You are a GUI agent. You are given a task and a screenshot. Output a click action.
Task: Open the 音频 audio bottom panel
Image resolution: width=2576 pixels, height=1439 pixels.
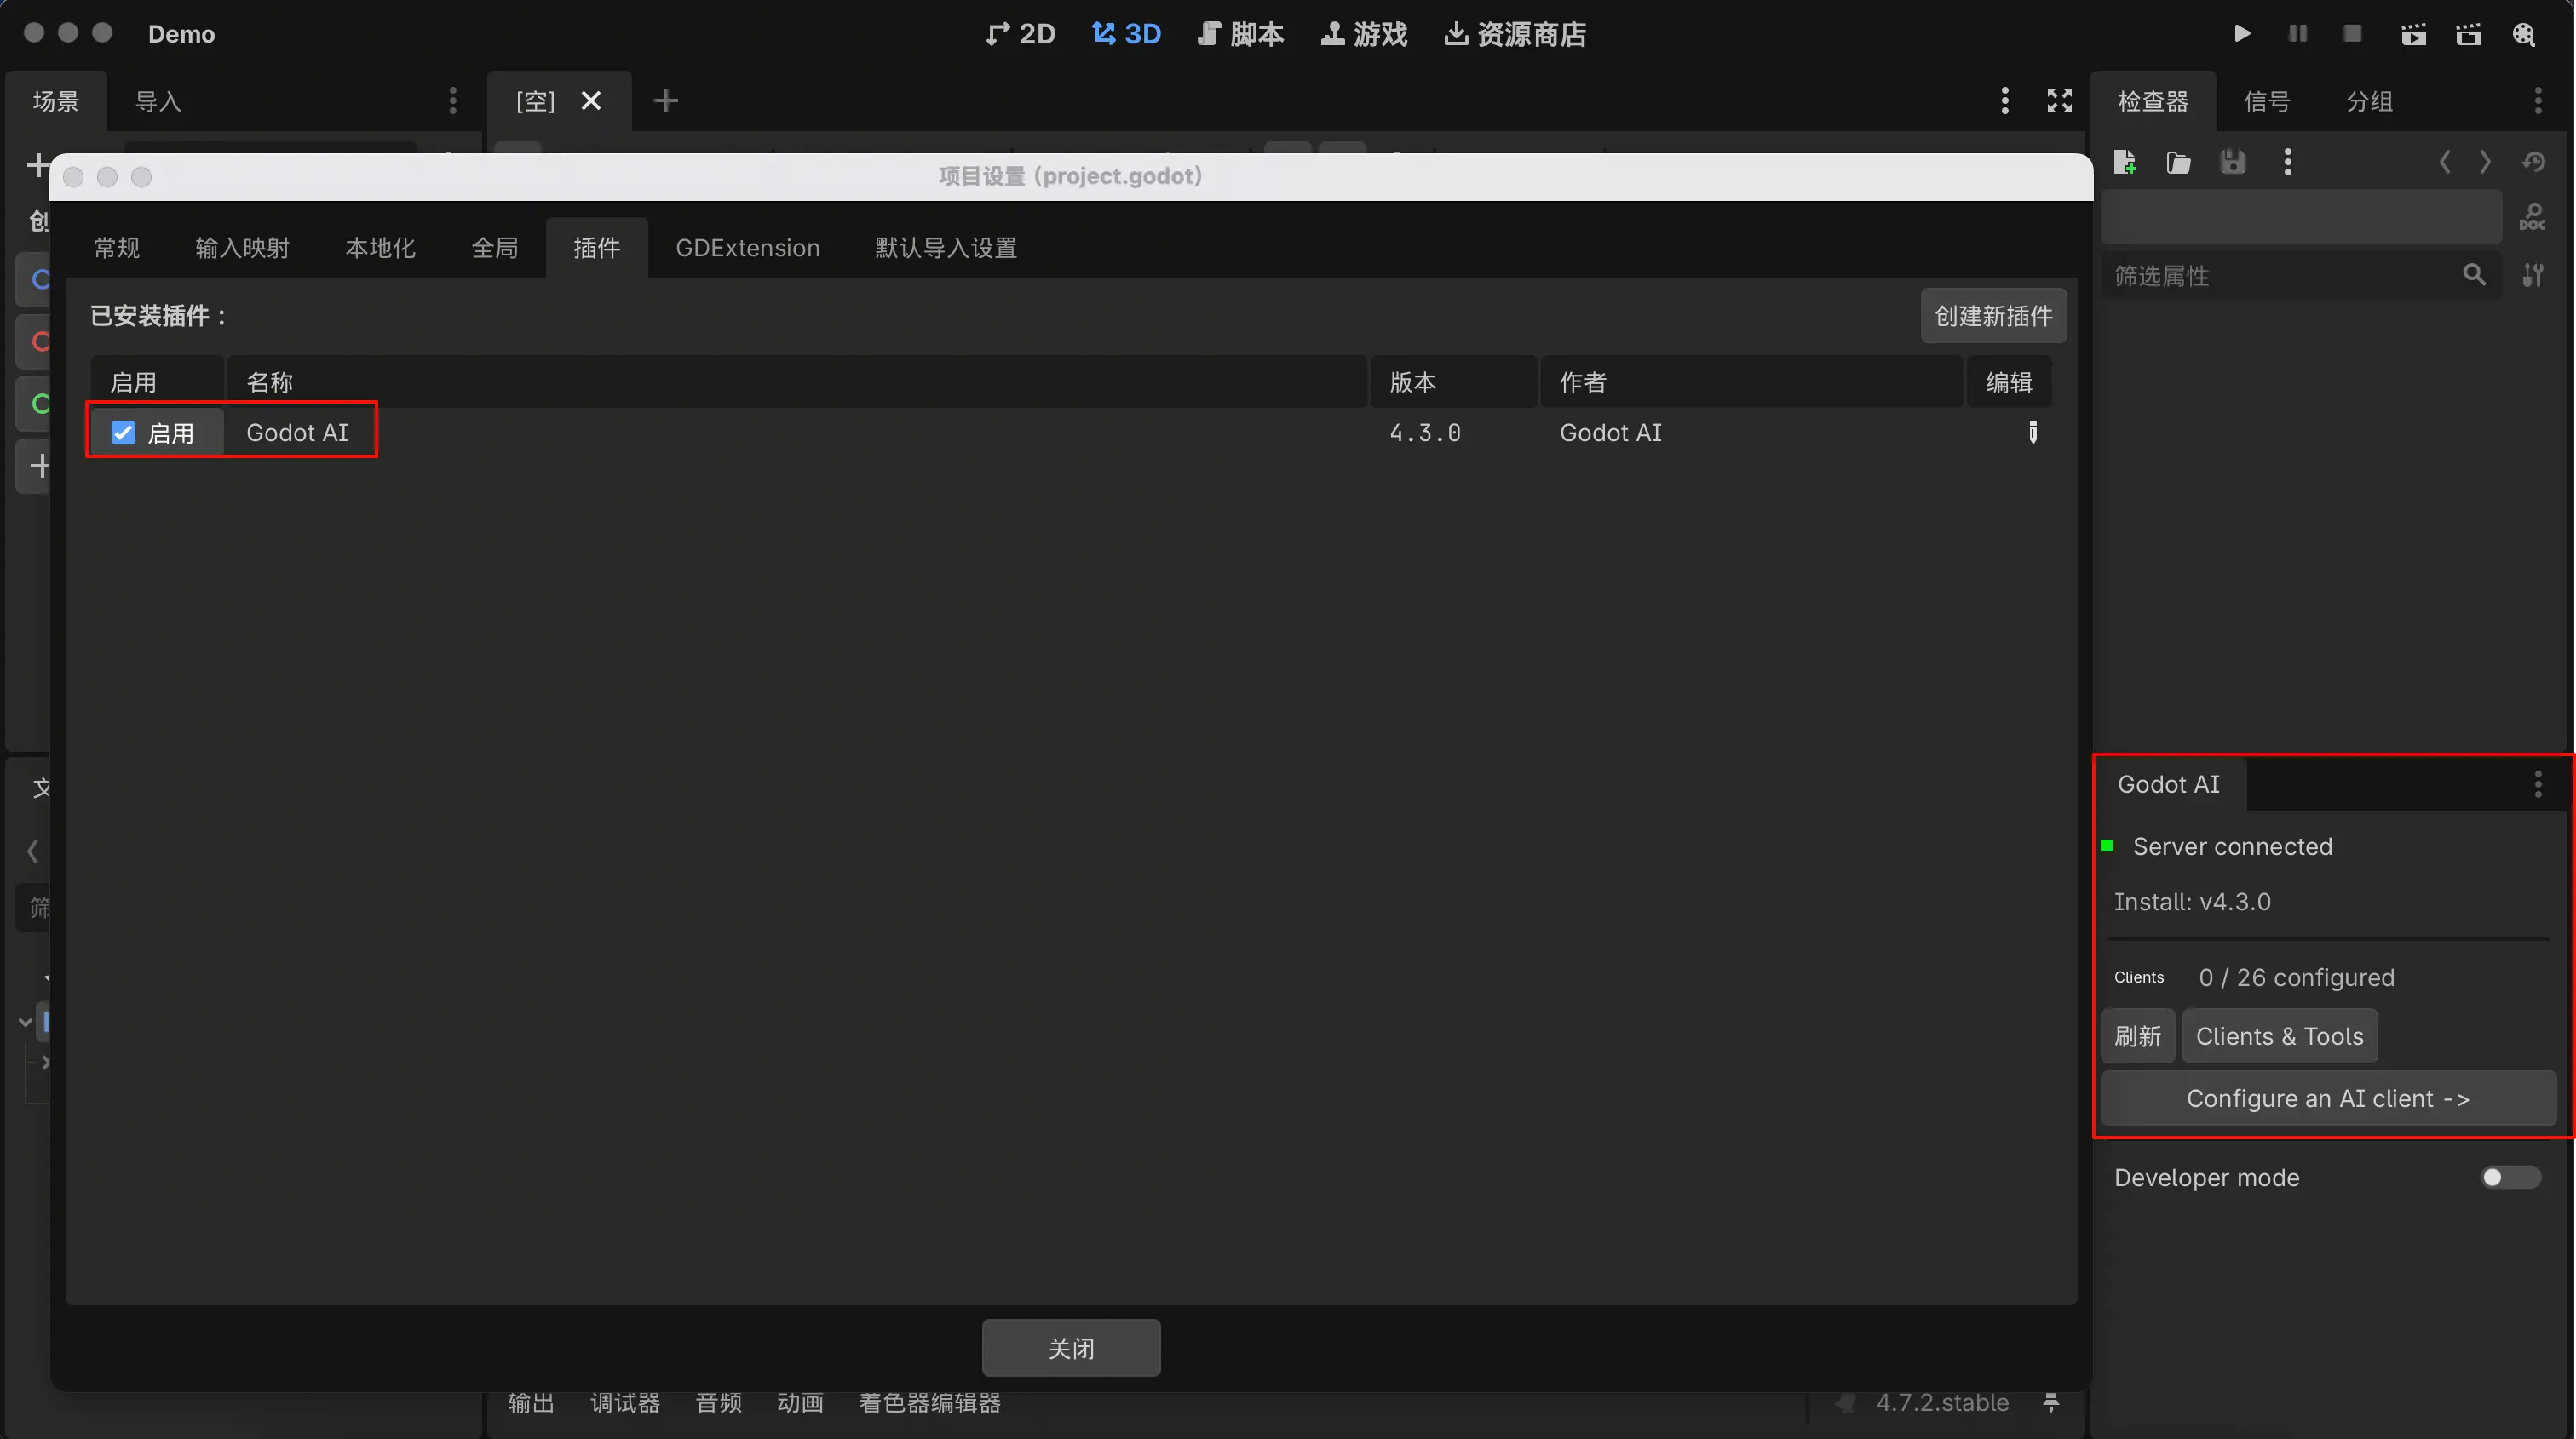pyautogui.click(x=719, y=1403)
